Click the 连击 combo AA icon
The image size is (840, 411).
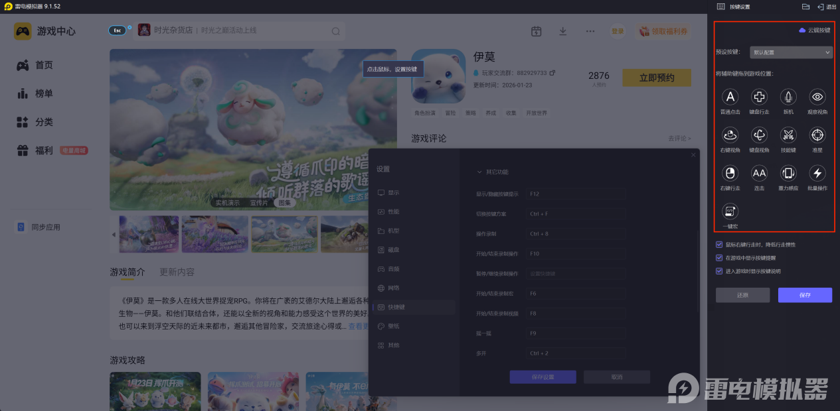coord(759,174)
